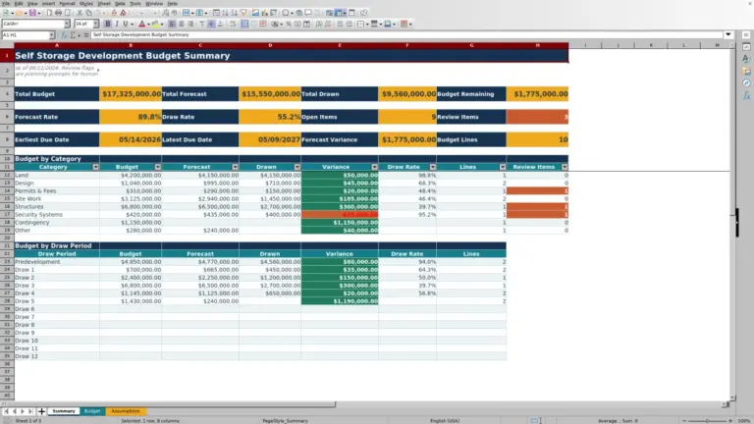Click the Format as Date icon
The width and height of the screenshot is (754, 424).
coord(306,24)
